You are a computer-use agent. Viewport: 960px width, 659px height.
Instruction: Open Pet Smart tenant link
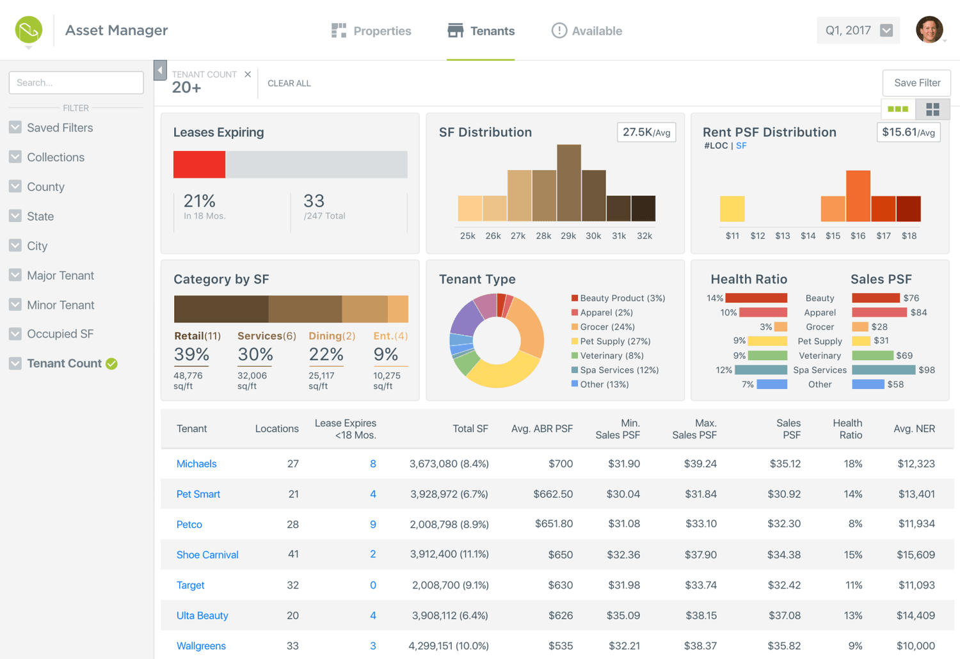[x=198, y=494]
